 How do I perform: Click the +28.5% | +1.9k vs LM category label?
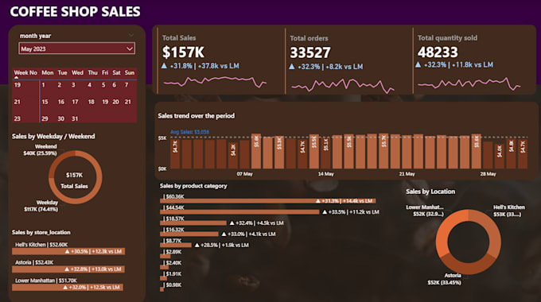(223, 245)
